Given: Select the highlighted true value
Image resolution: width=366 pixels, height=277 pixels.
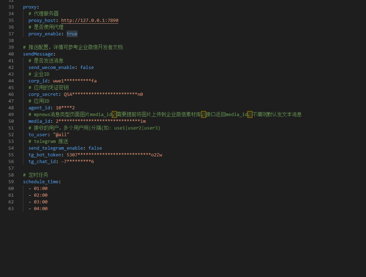Looking at the screenshot, I should click(72, 34).
